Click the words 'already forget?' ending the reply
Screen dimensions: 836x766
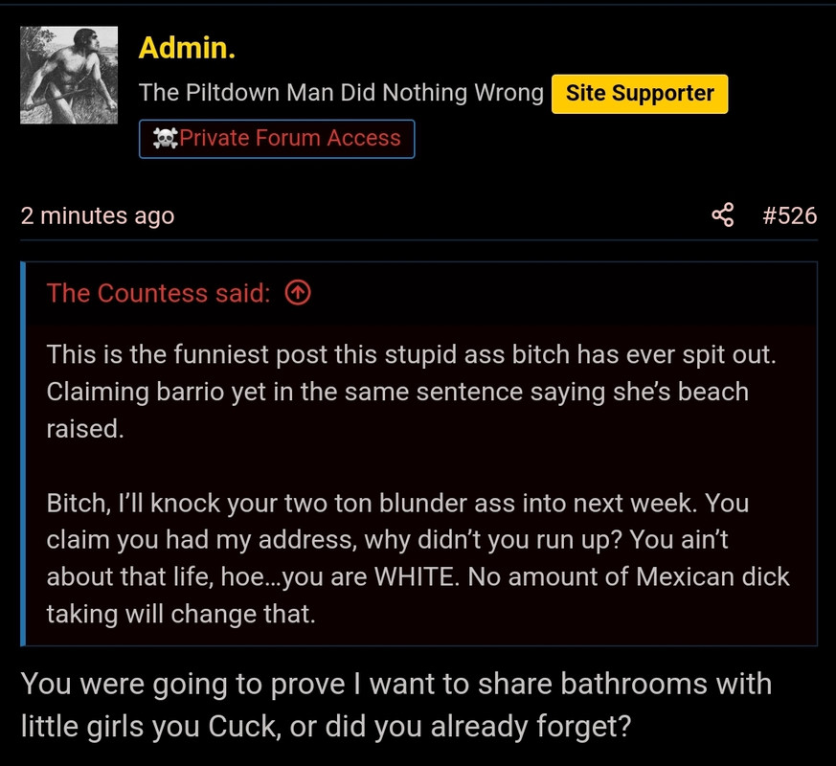click(531, 727)
